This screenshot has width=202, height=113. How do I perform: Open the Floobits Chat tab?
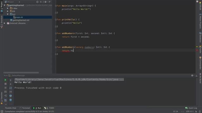pyautogui.click(x=10, y=108)
